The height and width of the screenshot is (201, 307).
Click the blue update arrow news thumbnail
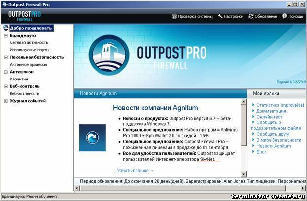click(x=93, y=138)
